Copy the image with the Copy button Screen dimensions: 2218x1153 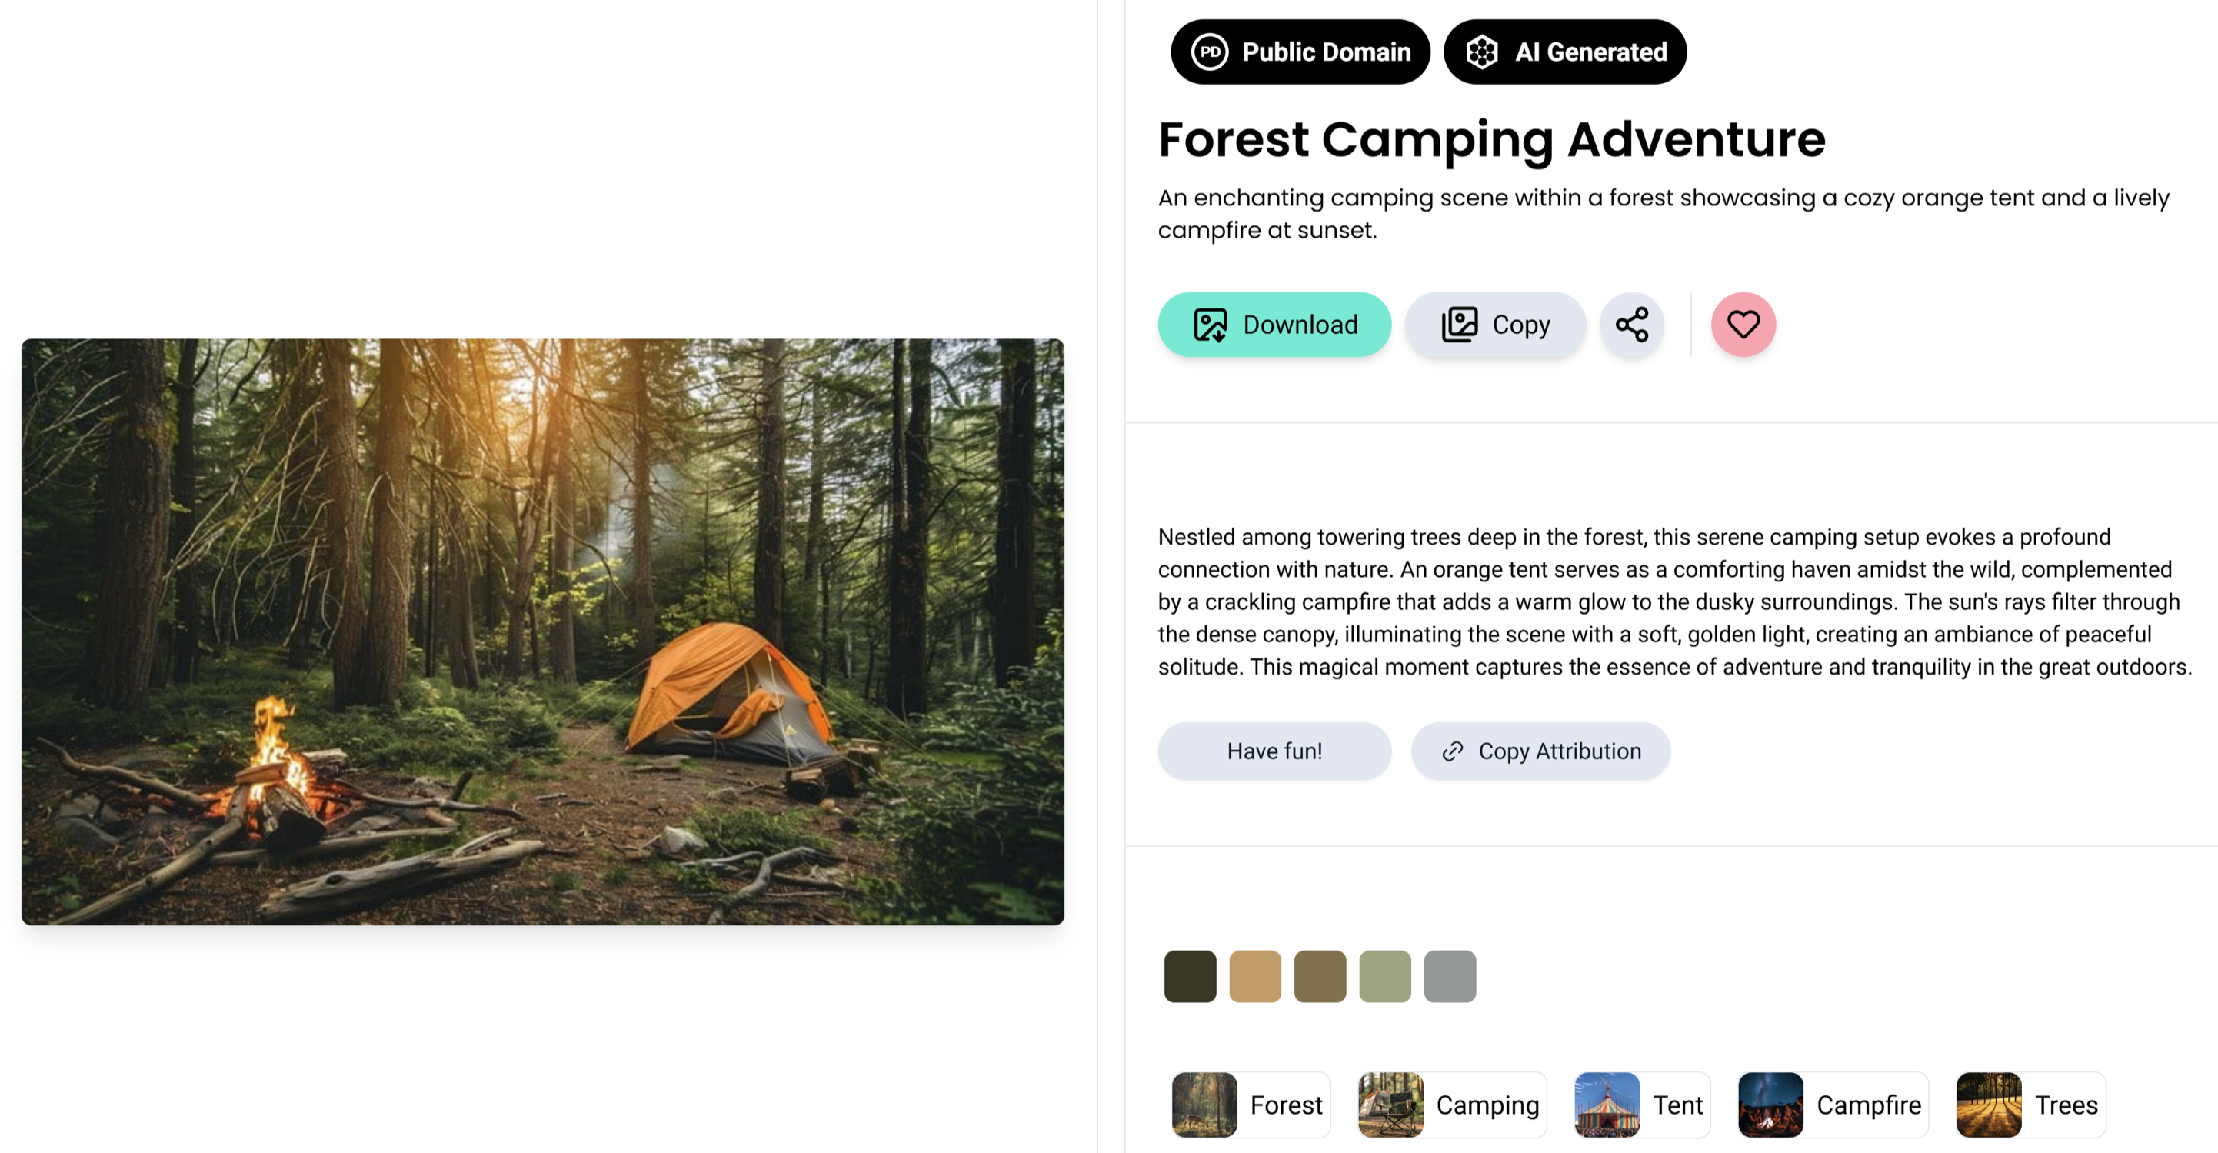(1496, 325)
